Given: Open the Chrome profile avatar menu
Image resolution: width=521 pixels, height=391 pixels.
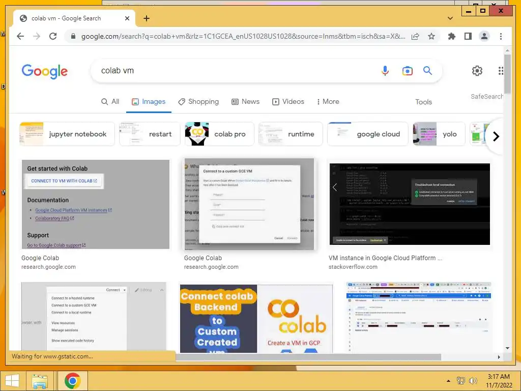Looking at the screenshot, I should [x=484, y=36].
